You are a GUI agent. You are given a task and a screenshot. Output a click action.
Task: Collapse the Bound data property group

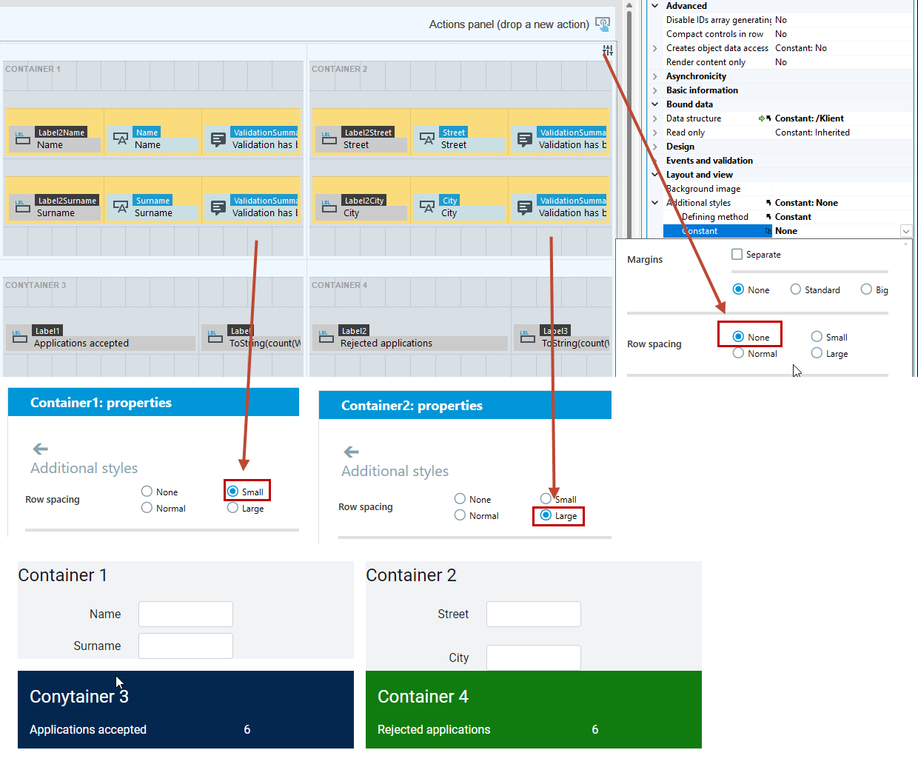(x=655, y=104)
